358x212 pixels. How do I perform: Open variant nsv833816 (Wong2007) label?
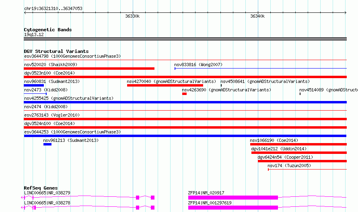point(198,65)
